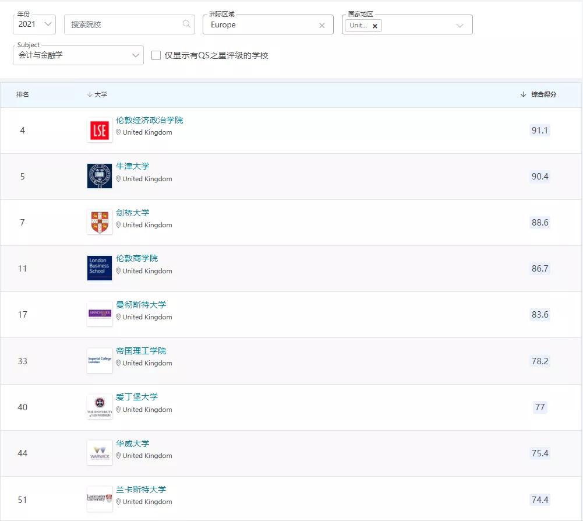Click the LSE logo icon
583x521 pixels.
pyautogui.click(x=99, y=131)
